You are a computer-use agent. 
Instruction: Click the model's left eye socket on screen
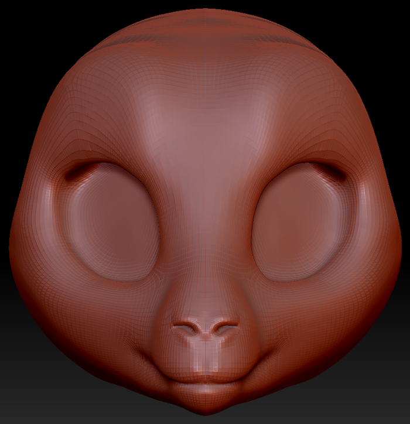coord(108,223)
